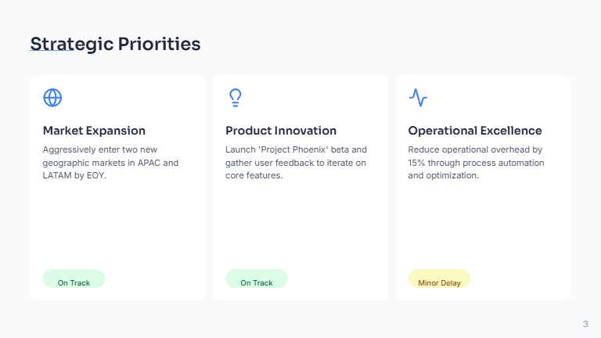Click the Product Innovation description paragraph
This screenshot has width=601, height=338.
pyautogui.click(x=296, y=162)
